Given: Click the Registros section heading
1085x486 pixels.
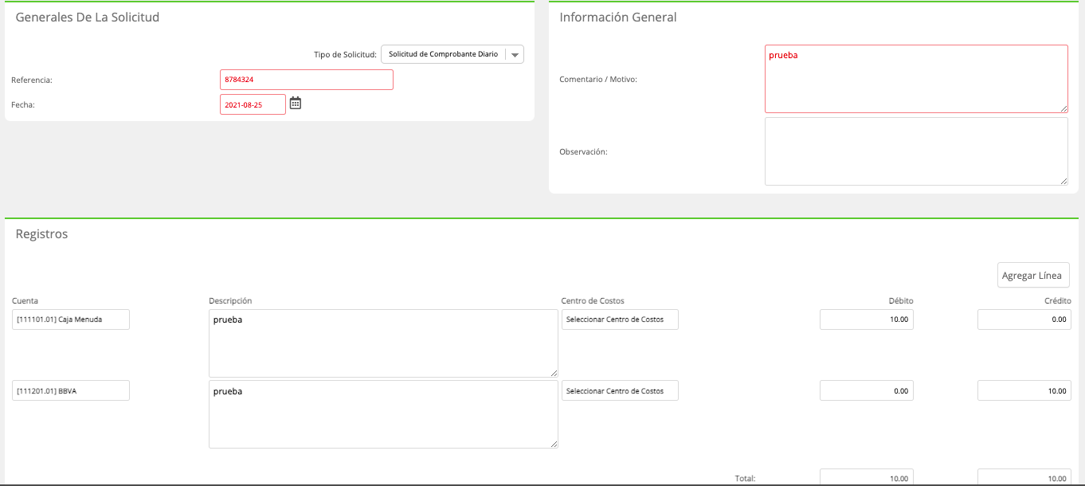Looking at the screenshot, I should (42, 234).
